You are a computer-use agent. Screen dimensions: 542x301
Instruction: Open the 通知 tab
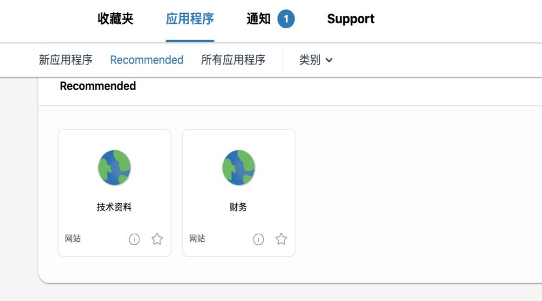coord(258,18)
